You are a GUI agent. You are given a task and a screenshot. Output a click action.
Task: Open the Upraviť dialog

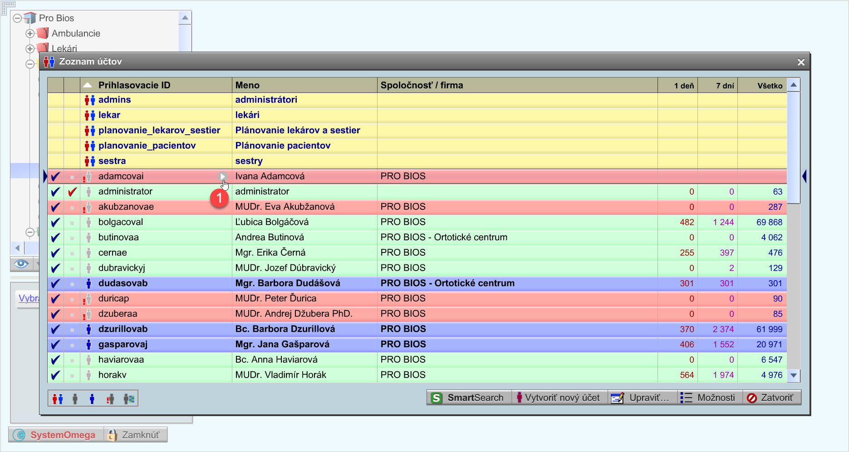pos(641,397)
